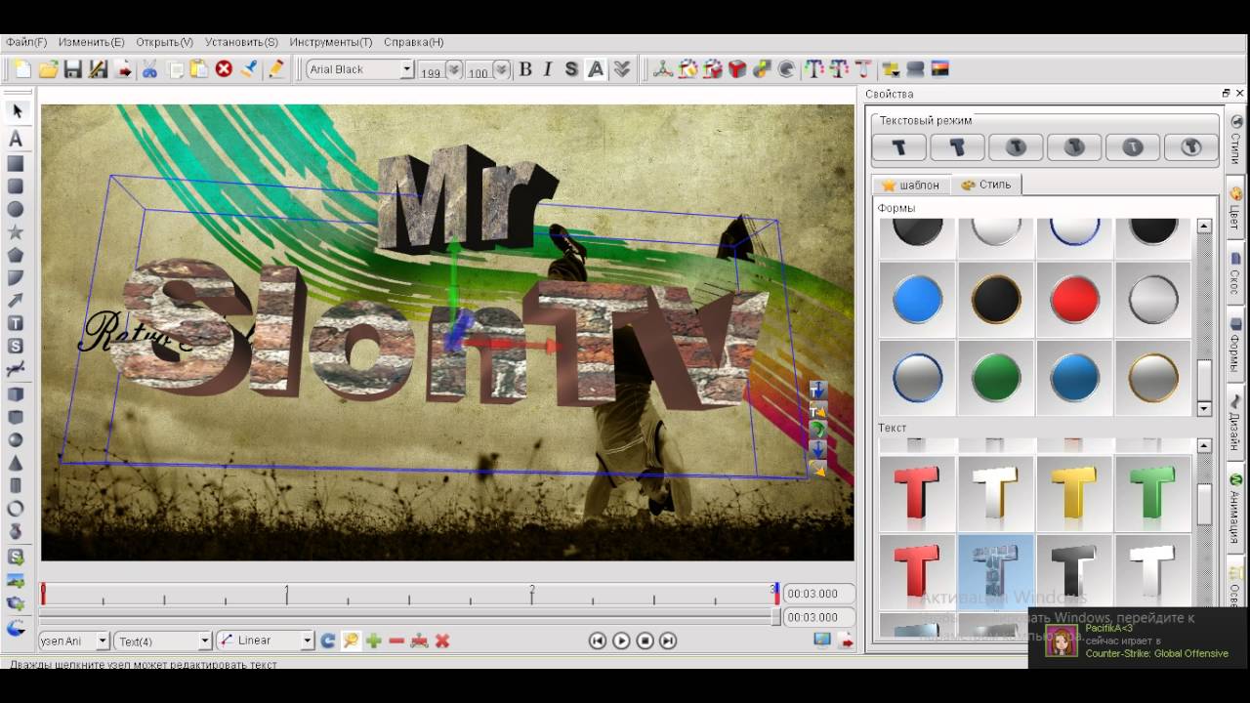
Task: Select the gold 3D text style thumbnail
Action: point(1074,492)
